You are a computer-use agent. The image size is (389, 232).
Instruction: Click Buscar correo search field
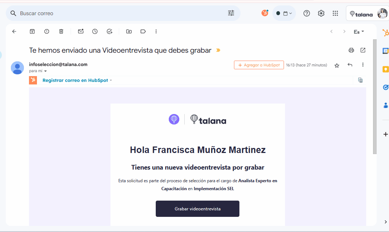coord(123,13)
